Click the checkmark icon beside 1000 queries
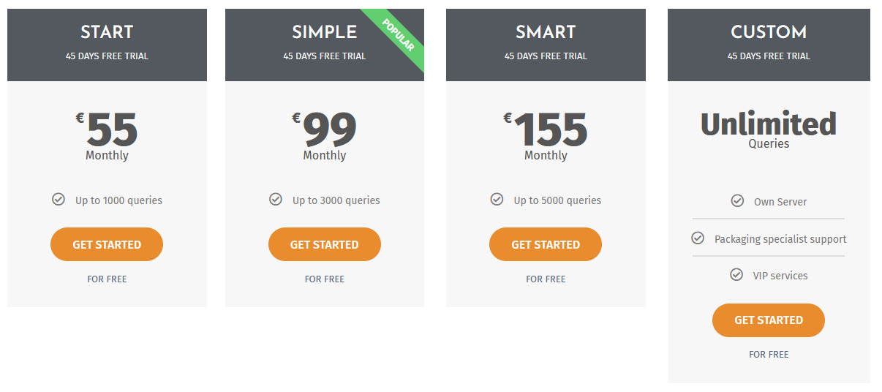Viewport: 882px width, 392px height. click(59, 199)
